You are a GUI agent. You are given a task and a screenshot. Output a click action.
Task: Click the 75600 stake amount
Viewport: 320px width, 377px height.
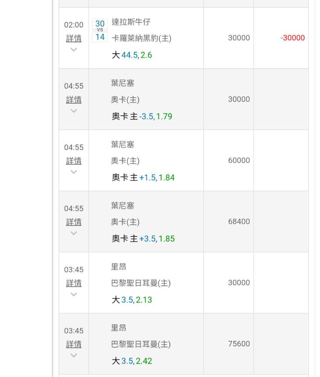click(x=239, y=344)
